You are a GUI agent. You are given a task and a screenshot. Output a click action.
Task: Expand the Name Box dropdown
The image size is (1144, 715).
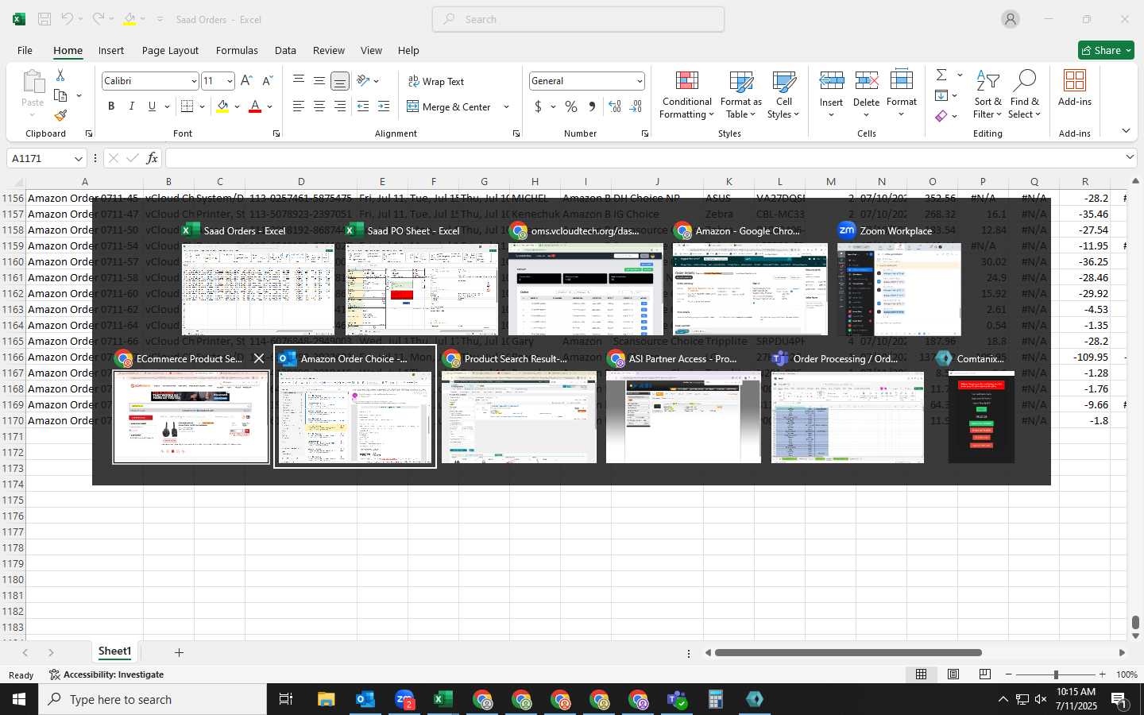pos(78,158)
